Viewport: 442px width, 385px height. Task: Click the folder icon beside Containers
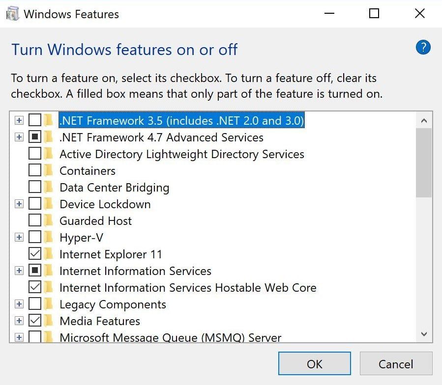[x=48, y=171]
